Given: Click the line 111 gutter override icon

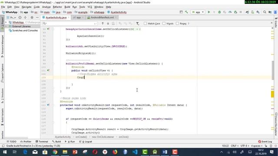Looking at the screenshot, I should coord(48,105).
